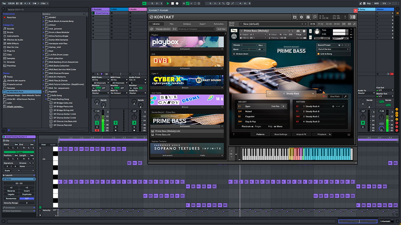This screenshot has width=401, height=225.
Task: Click keyboard icon at bottom-right of Prime Bass
Action: click(348, 134)
